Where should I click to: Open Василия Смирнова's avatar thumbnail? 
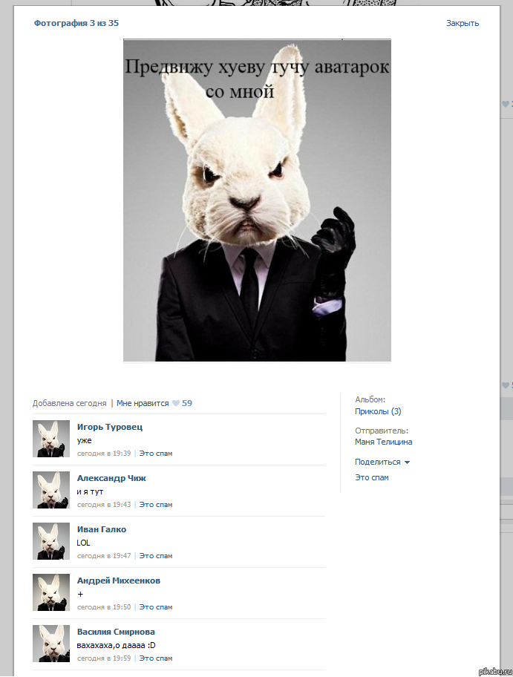coord(51,644)
